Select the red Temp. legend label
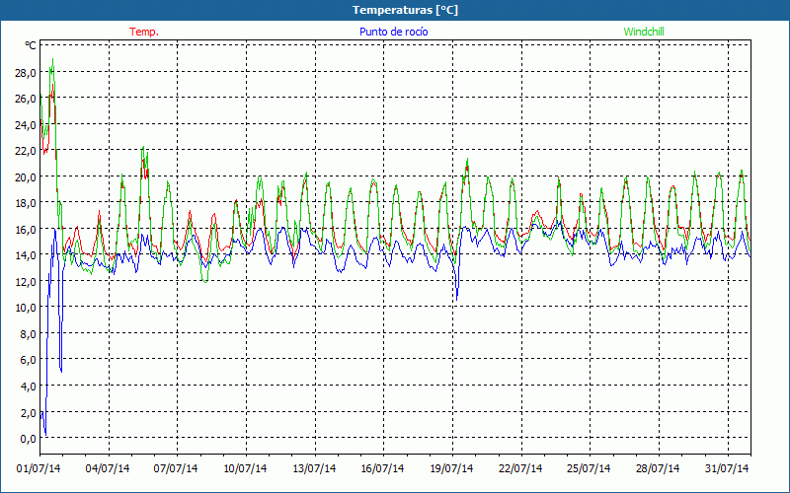Viewport: 790px width, 493px height. coord(144,32)
